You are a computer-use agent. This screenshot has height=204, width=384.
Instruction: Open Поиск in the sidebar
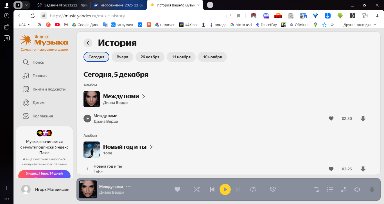click(x=33, y=62)
